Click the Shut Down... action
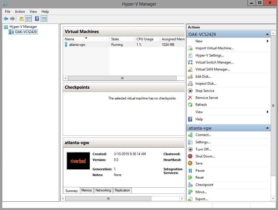The width and height of the screenshot is (278, 210). click(205, 156)
